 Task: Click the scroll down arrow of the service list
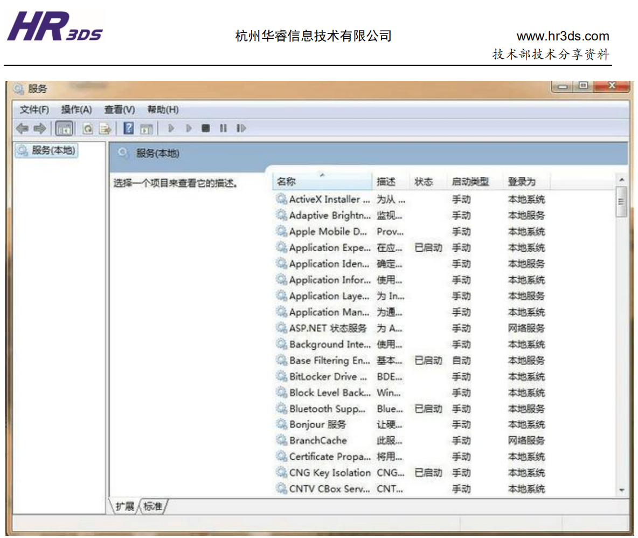click(622, 490)
